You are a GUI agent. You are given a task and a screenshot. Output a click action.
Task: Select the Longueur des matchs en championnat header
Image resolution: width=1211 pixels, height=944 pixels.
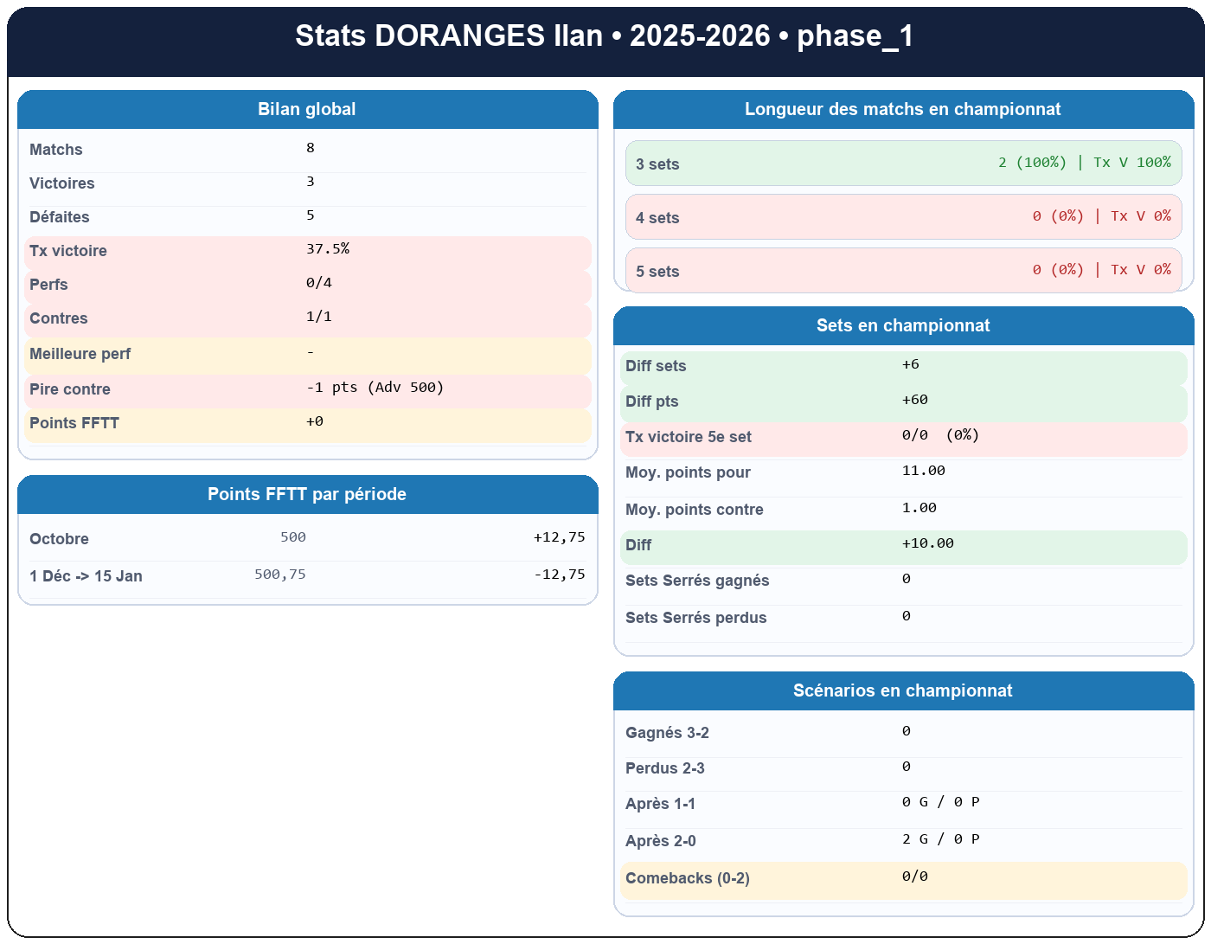point(903,110)
